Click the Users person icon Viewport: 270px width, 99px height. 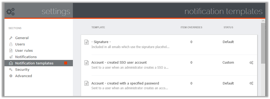11,44
